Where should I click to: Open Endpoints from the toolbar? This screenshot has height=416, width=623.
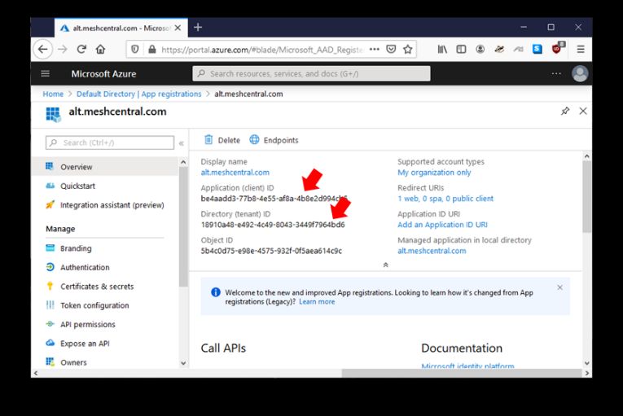(x=274, y=140)
